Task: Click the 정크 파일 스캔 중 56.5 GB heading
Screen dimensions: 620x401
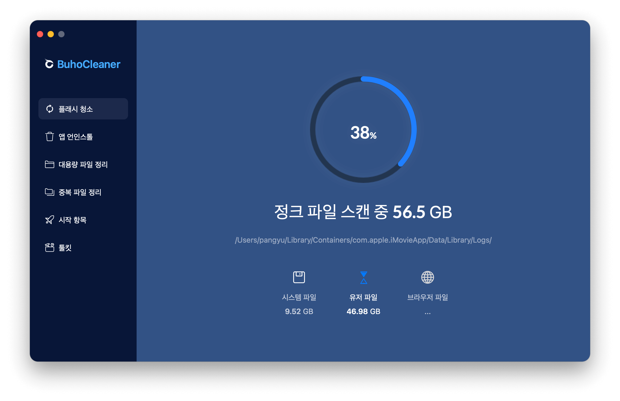Action: [x=363, y=212]
